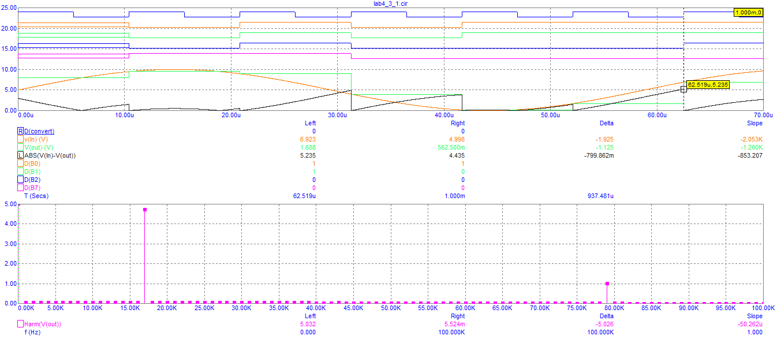Click the 50.00K frequency axis label
The image size is (777, 339).
[x=391, y=308]
